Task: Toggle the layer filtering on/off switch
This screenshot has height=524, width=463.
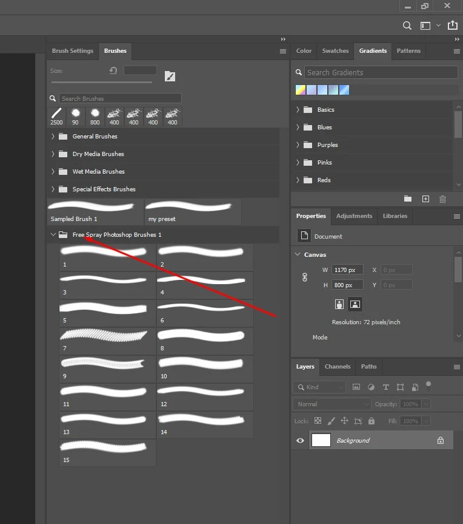Action: (428, 386)
